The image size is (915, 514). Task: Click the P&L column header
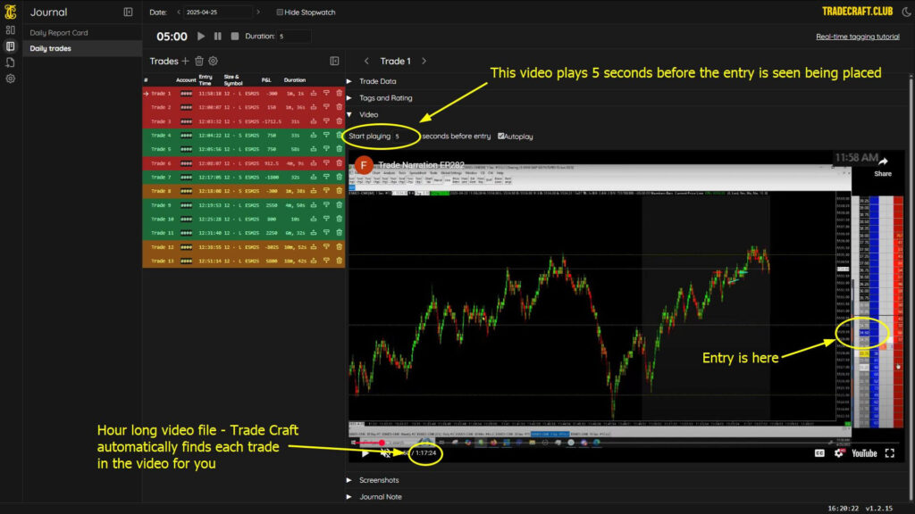[x=266, y=79]
